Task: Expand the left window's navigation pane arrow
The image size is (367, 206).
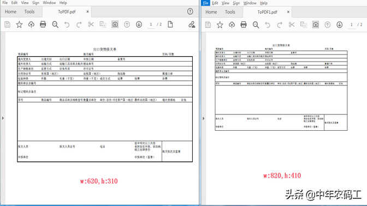Action: pos(3,118)
